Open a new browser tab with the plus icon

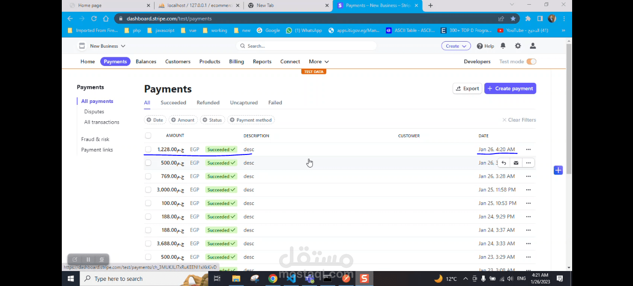click(x=431, y=6)
